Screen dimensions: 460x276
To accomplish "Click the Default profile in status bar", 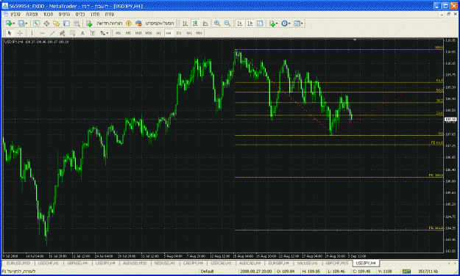I will click(x=207, y=272).
